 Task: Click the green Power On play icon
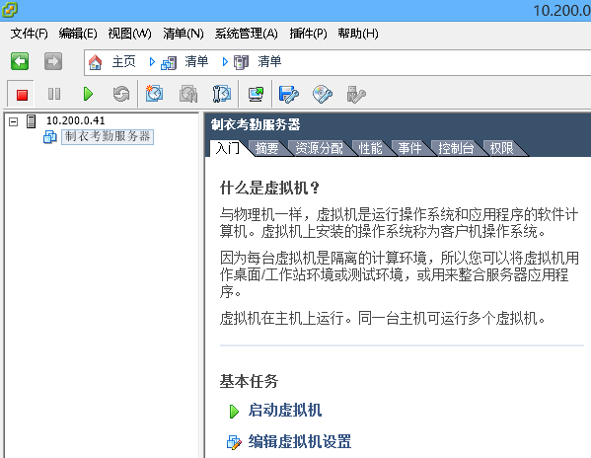pyautogui.click(x=88, y=94)
